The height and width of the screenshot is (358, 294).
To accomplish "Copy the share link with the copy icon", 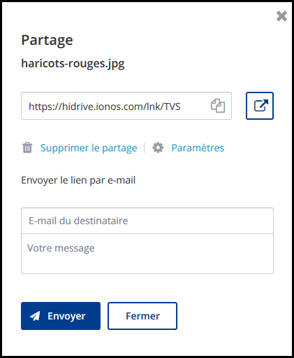I will coord(218,106).
